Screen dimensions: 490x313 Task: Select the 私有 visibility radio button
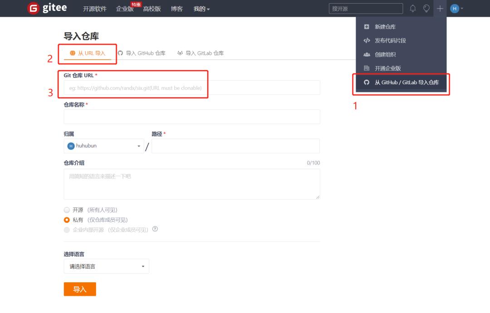pyautogui.click(x=66, y=220)
